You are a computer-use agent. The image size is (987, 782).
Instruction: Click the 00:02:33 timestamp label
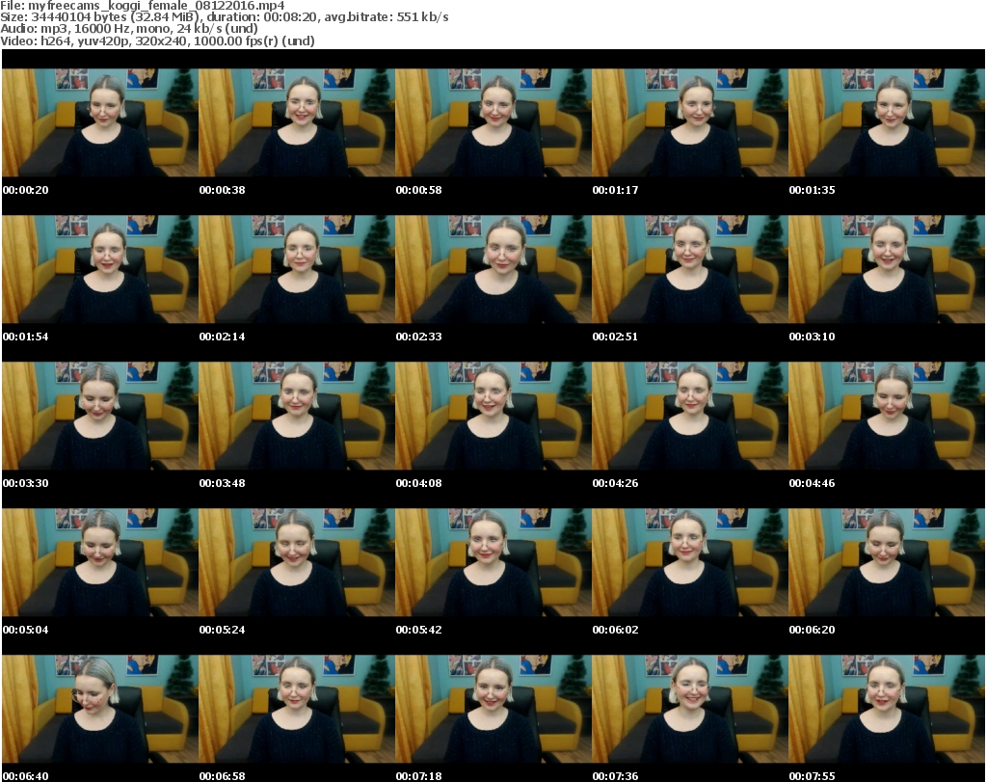coord(418,337)
